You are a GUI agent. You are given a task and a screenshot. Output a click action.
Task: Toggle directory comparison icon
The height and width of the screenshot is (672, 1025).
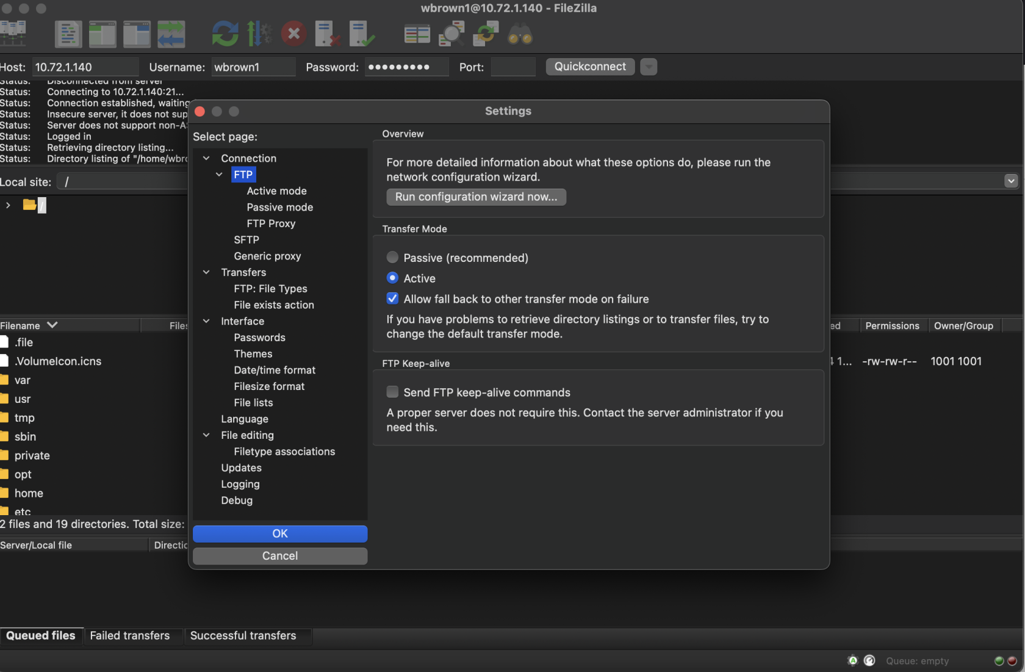[x=451, y=34]
